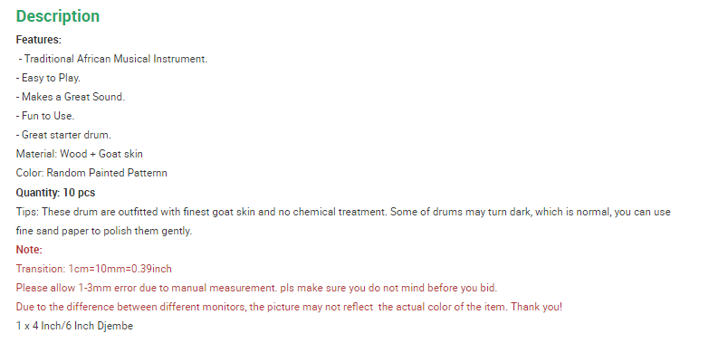
Task: Click the 1-3mm error measurement notice
Action: point(256,288)
